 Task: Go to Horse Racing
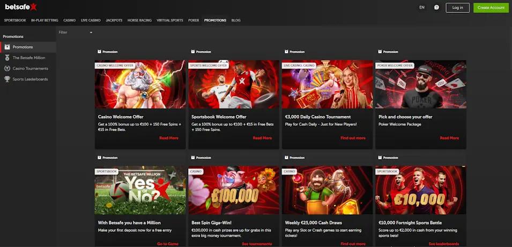click(139, 20)
